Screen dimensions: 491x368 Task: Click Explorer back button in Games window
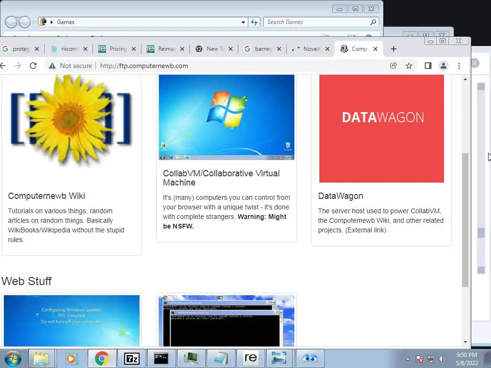click(11, 22)
